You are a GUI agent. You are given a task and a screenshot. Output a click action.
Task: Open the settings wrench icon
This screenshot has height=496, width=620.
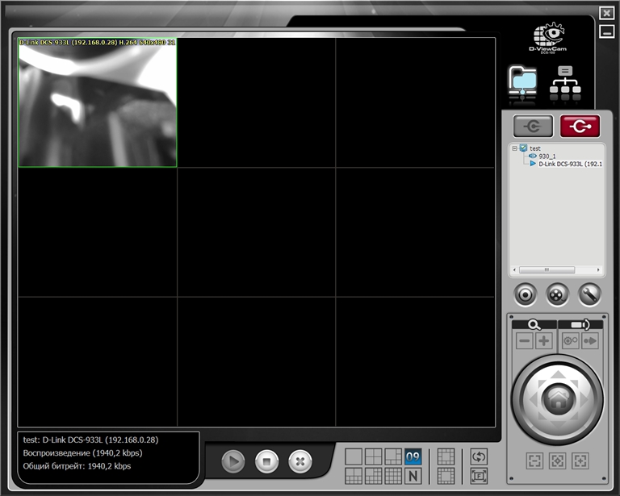[x=589, y=294]
